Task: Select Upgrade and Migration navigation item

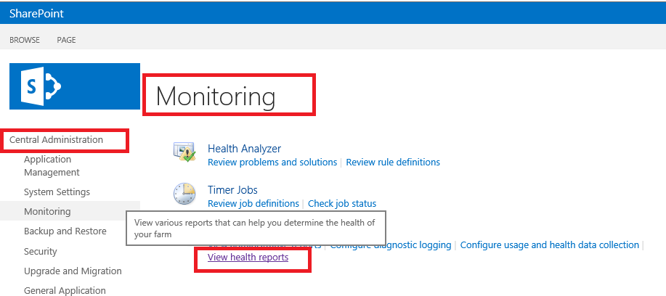Action: (x=73, y=271)
